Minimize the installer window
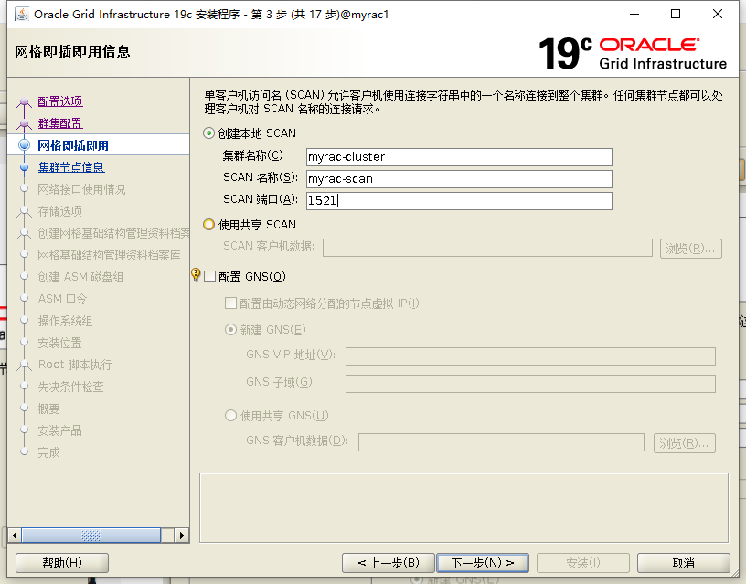 click(x=634, y=15)
